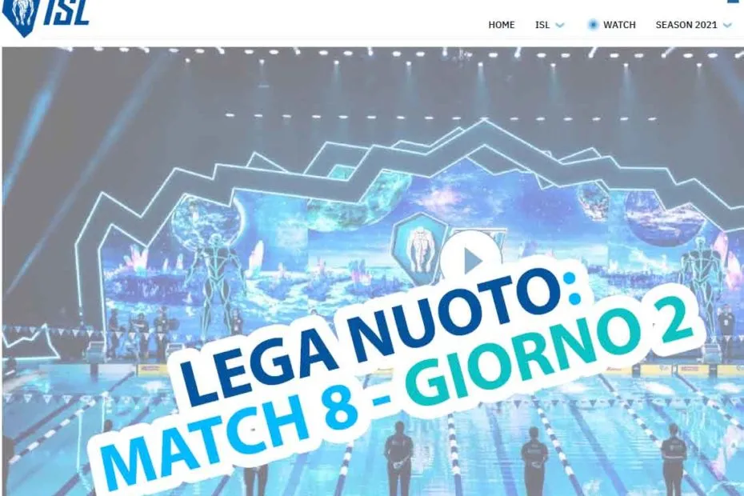Play the Match 8 video
744x496 pixels.
coord(470,260)
